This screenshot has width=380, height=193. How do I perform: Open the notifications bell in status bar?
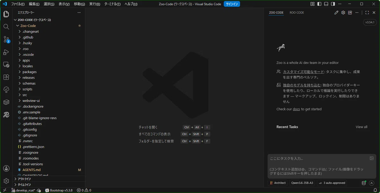pos(375,190)
